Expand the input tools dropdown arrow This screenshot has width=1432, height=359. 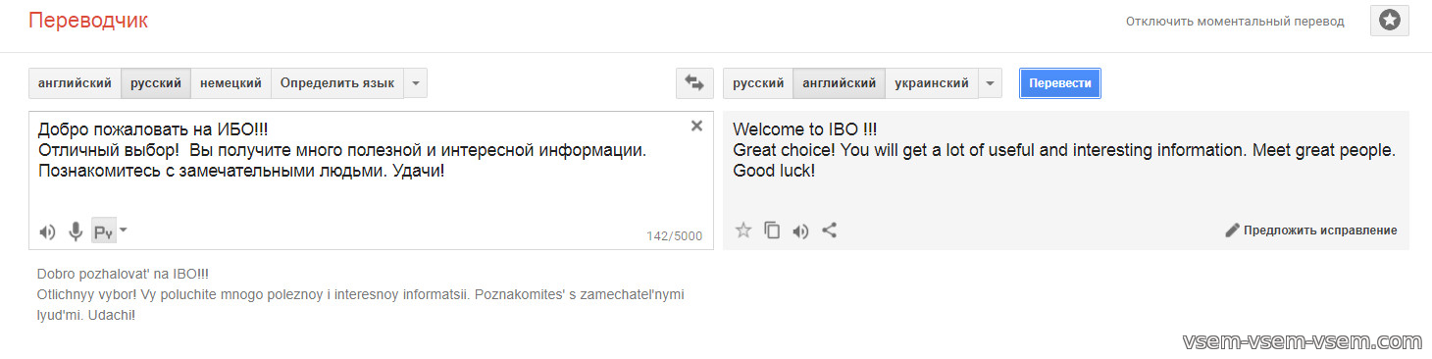pyautogui.click(x=124, y=231)
